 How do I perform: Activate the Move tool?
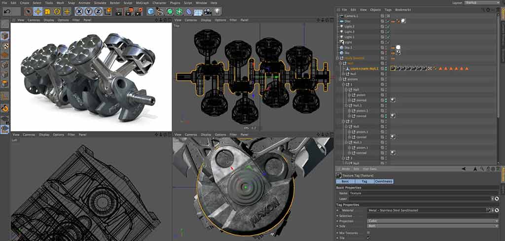pos(38,12)
